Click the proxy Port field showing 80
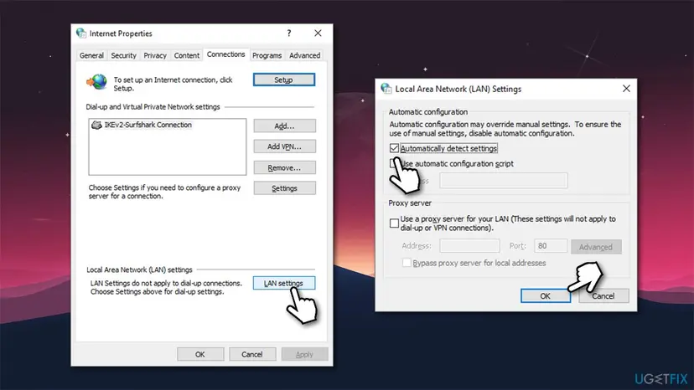Viewport: 694px width, 390px height. click(551, 246)
